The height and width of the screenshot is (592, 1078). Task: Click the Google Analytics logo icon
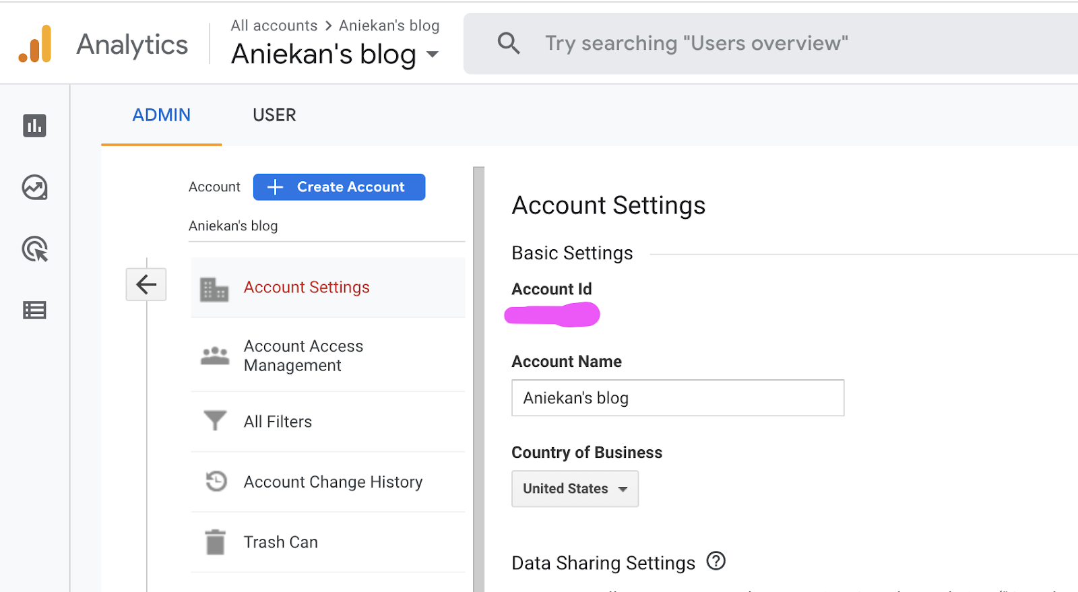pyautogui.click(x=35, y=44)
